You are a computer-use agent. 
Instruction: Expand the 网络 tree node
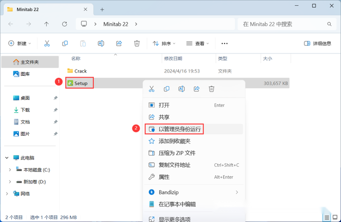[7, 193]
